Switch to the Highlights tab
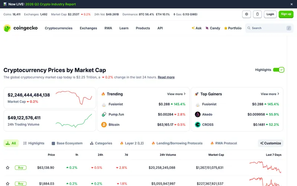The image size is (297, 186). pos(34,143)
